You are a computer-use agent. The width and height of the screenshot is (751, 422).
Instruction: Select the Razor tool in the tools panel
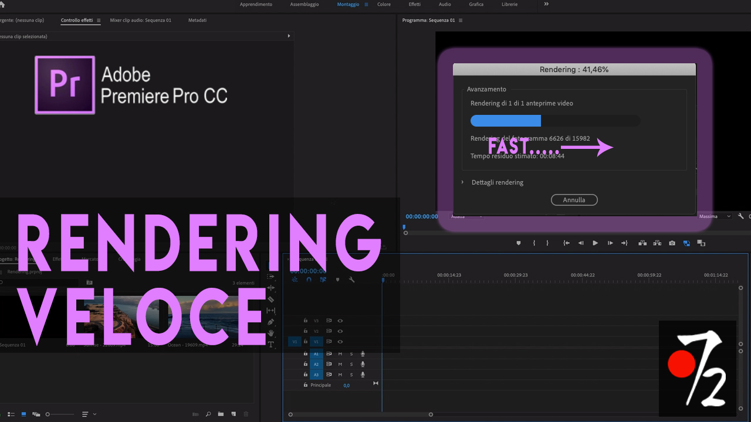click(271, 299)
